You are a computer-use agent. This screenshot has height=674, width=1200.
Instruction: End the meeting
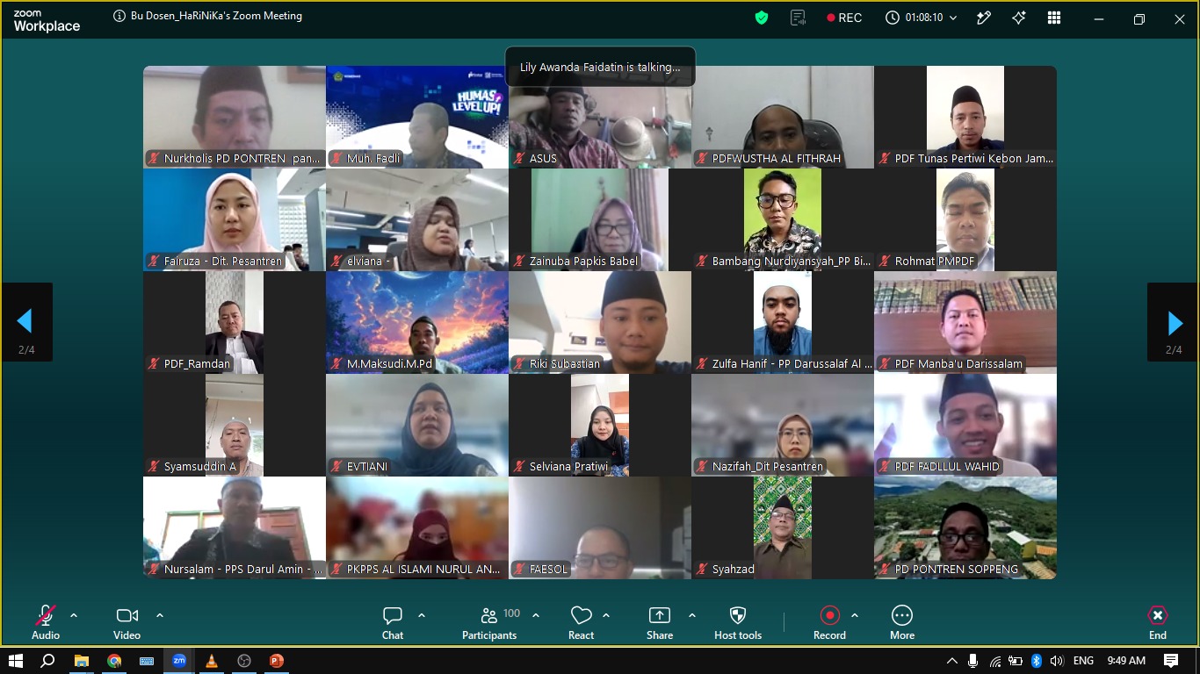click(1158, 622)
